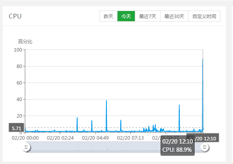Click the 88.9% CPU peak on the chart
Image resolution: width=233 pixels, height=164 pixels.
click(203, 59)
